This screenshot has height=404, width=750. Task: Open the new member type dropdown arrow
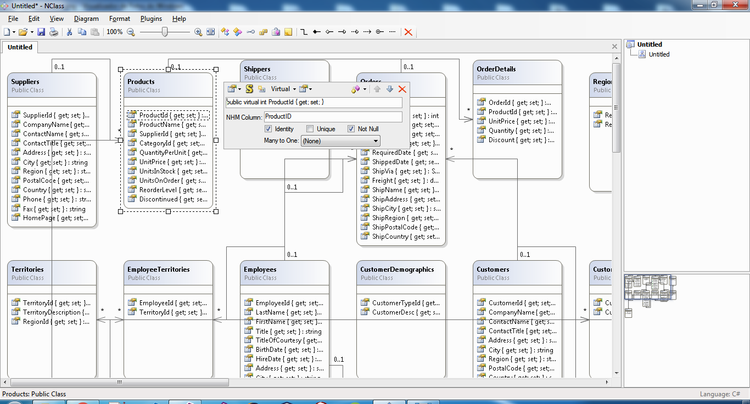tap(365, 89)
